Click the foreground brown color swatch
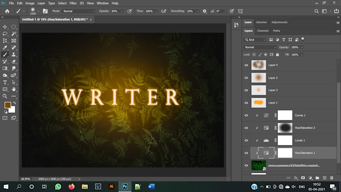This screenshot has width=341, height=192. tap(8, 105)
